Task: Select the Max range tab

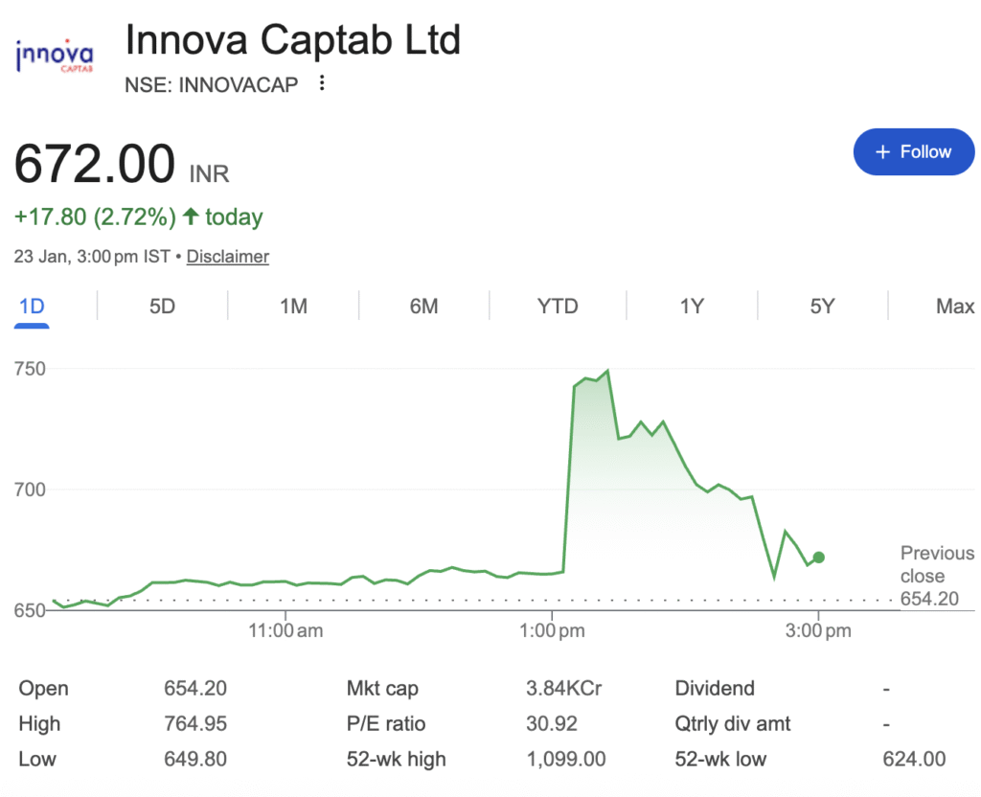Action: [x=954, y=307]
